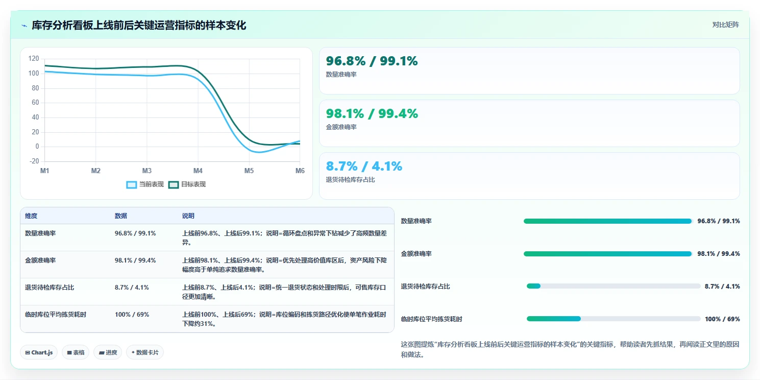Click the 98.1% / 99.4% metric card
This screenshot has width=760, height=380.
529,124
